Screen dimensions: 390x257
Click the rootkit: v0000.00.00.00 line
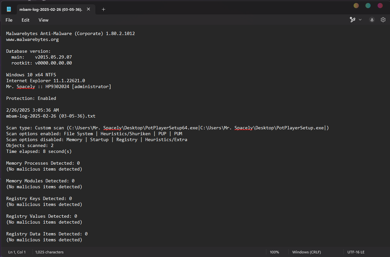click(x=42, y=63)
